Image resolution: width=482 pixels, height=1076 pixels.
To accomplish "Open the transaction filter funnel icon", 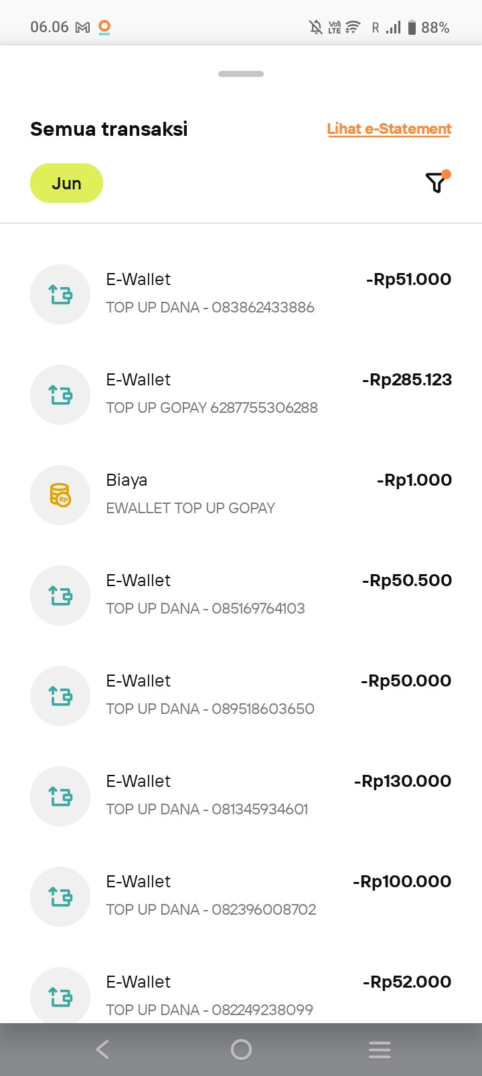I will [437, 182].
